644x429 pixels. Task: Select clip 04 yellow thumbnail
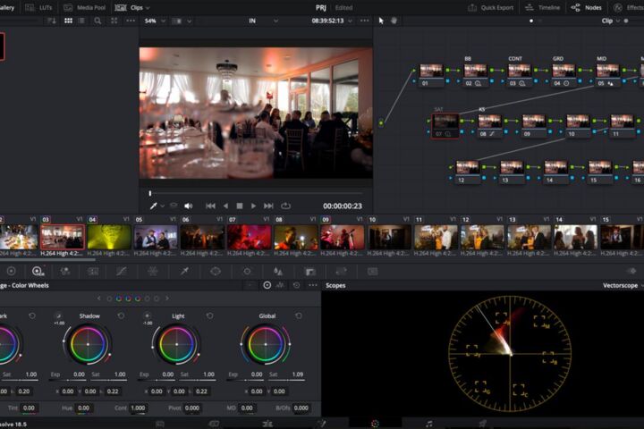pos(109,237)
